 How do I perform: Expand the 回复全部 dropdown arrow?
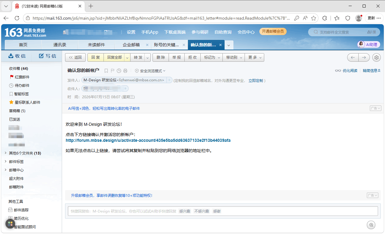[127, 57]
